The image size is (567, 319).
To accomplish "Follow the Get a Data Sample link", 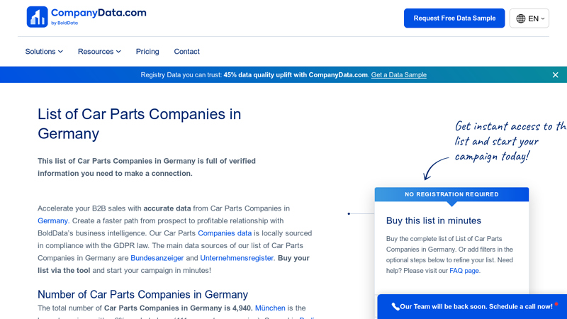I will click(x=398, y=75).
